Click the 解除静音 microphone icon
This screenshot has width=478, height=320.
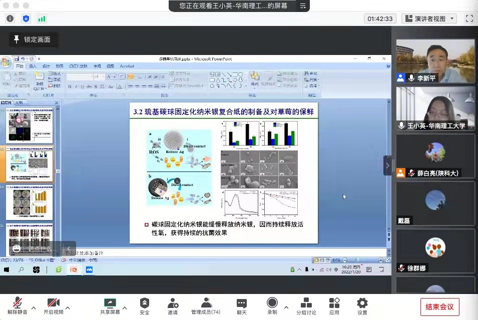point(18,303)
